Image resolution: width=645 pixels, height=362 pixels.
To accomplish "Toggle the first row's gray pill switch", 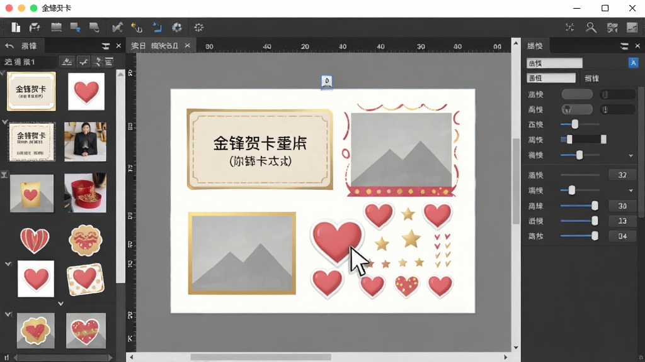I will coord(577,94).
